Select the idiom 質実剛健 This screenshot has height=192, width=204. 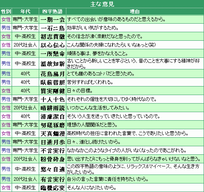click(x=53, y=91)
